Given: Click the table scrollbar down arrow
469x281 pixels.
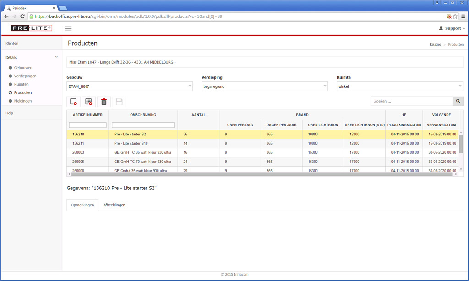Looking at the screenshot, I should click(x=461, y=169).
